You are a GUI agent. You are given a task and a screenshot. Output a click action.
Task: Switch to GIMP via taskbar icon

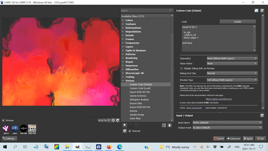coord(78,147)
